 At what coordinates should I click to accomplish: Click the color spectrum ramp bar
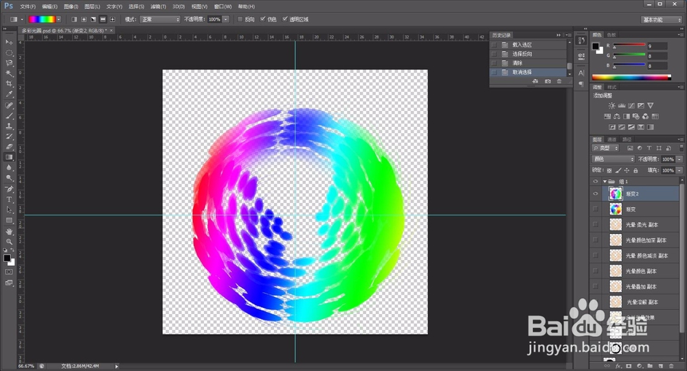pyautogui.click(x=631, y=77)
